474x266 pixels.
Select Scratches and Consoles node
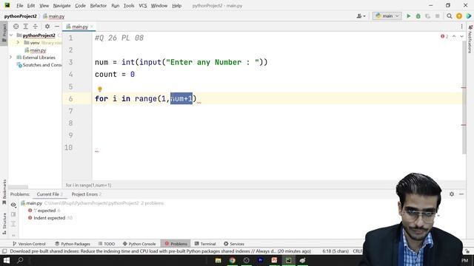coord(39,65)
